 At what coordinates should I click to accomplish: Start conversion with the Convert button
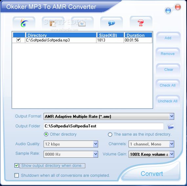click(152, 173)
